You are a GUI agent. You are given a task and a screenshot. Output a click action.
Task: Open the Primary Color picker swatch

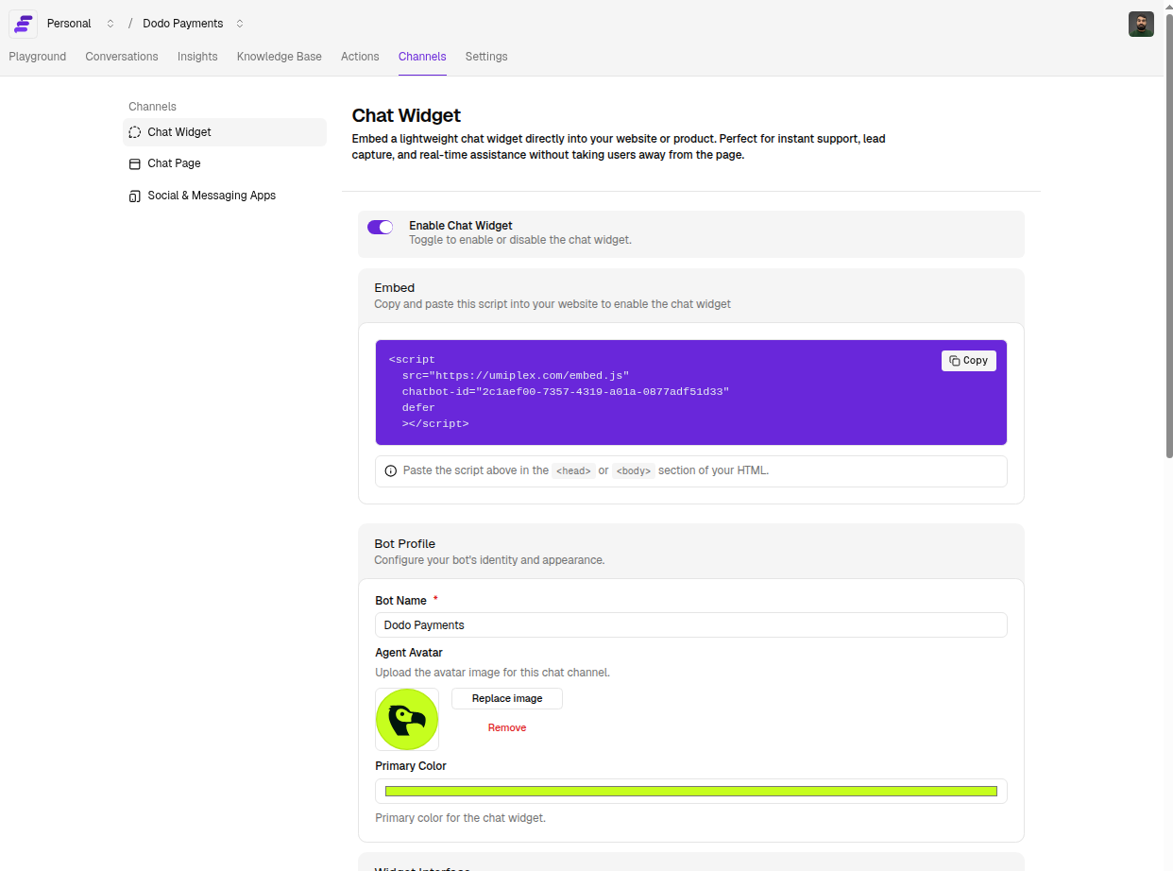point(691,791)
